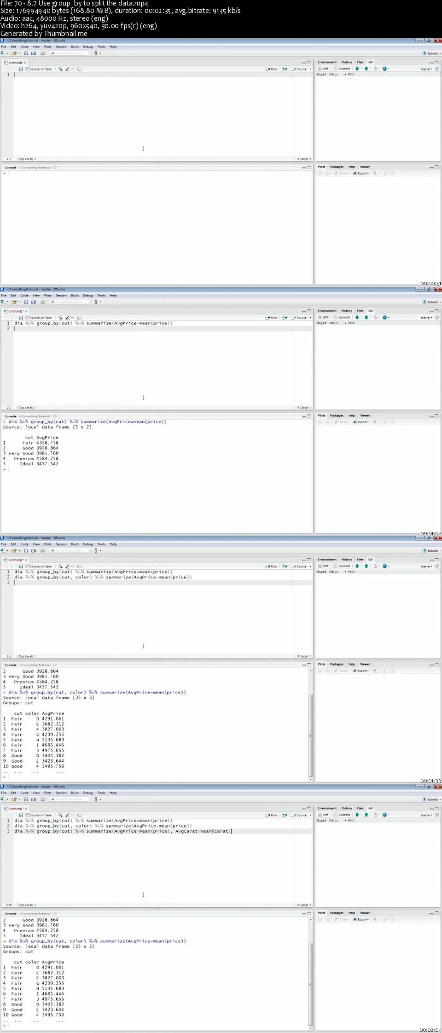Image resolution: width=442 pixels, height=1033 pixels.
Task: Open the tutorial project dropdown in 00:00:31 frame
Action: [x=431, y=53]
